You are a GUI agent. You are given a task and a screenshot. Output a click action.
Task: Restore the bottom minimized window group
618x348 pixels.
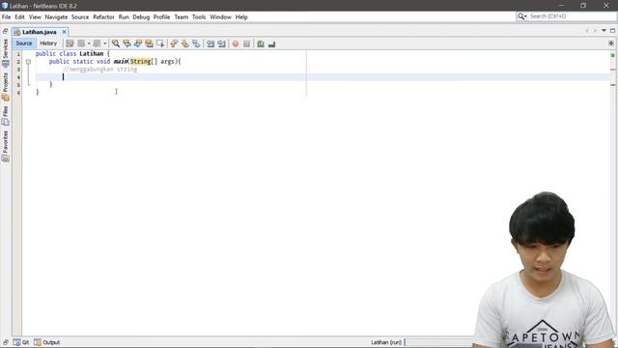pos(6,342)
